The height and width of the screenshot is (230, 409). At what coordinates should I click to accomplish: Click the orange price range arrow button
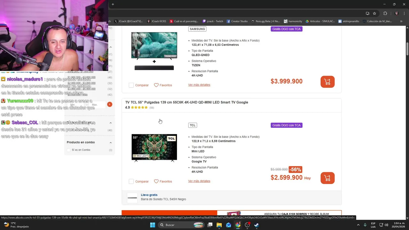click(x=110, y=104)
